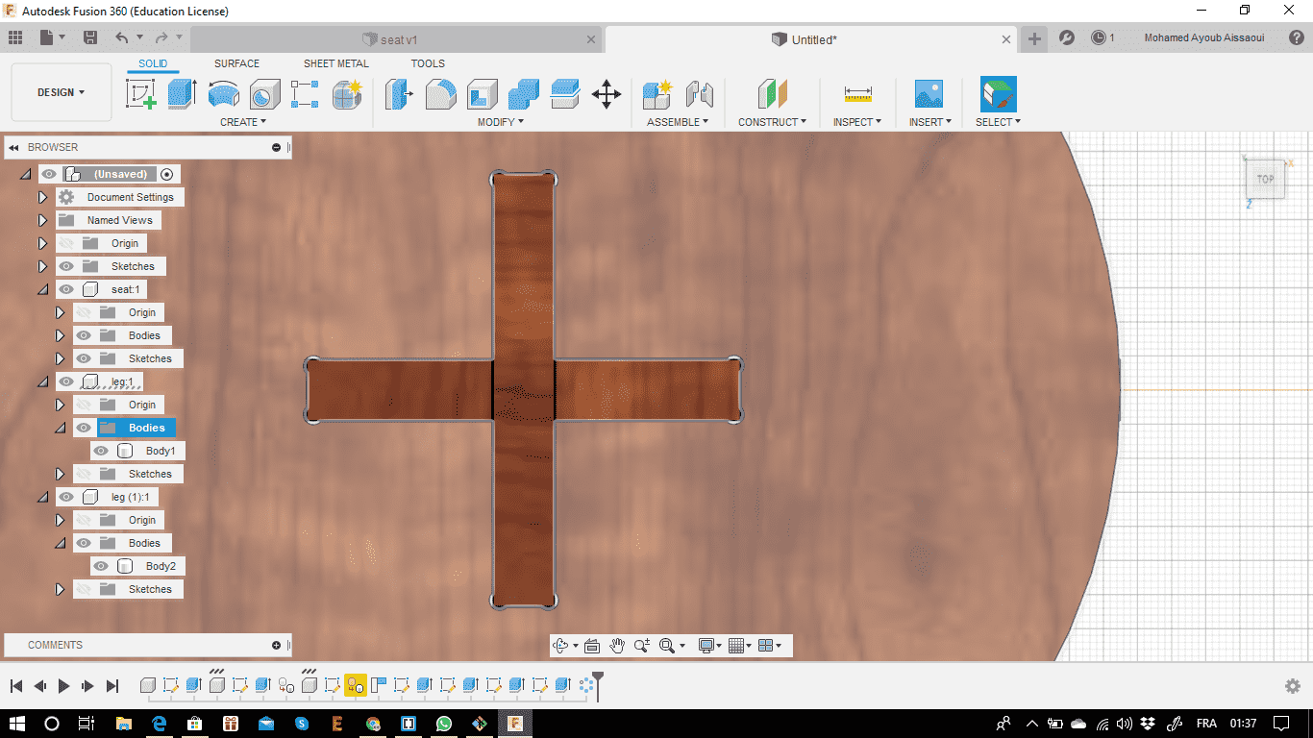
Task: Activate the Measure ruler tool
Action: pyautogui.click(x=857, y=94)
